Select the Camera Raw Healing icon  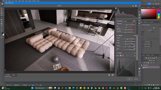139,15
